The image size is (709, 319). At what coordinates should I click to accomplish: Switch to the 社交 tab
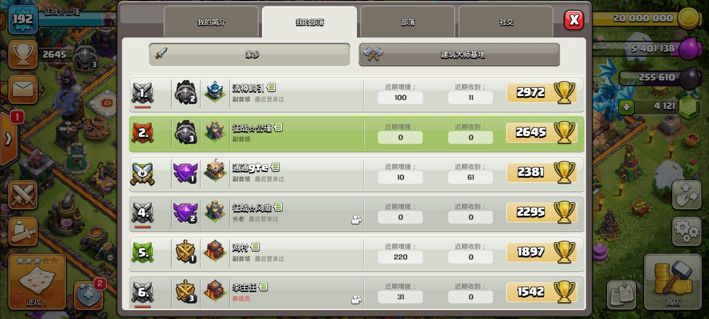(x=506, y=22)
